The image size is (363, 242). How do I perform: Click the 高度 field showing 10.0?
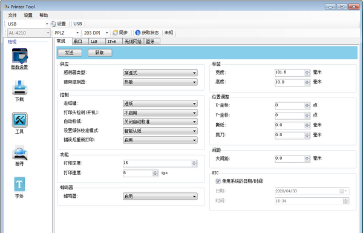pyautogui.click(x=290, y=82)
